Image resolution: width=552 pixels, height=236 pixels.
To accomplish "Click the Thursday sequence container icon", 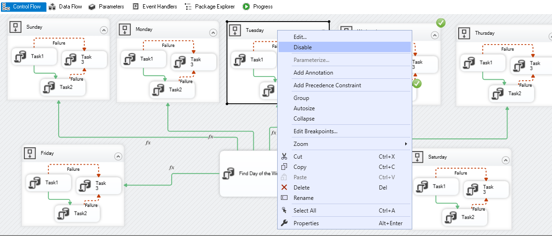I will coord(464,33).
